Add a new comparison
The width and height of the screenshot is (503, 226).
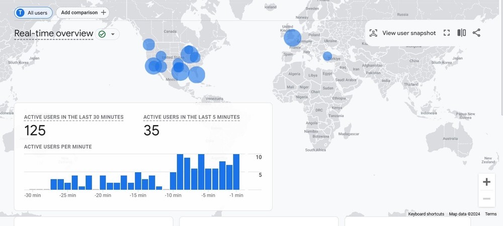click(x=83, y=13)
